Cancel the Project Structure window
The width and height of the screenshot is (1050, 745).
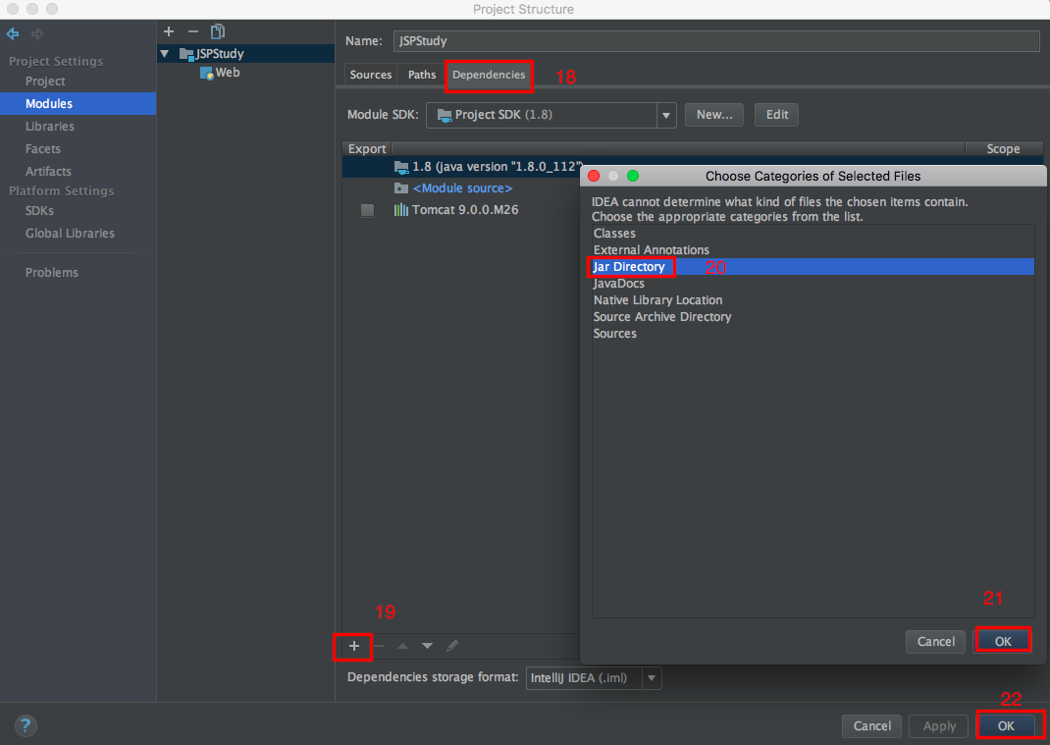(x=871, y=725)
